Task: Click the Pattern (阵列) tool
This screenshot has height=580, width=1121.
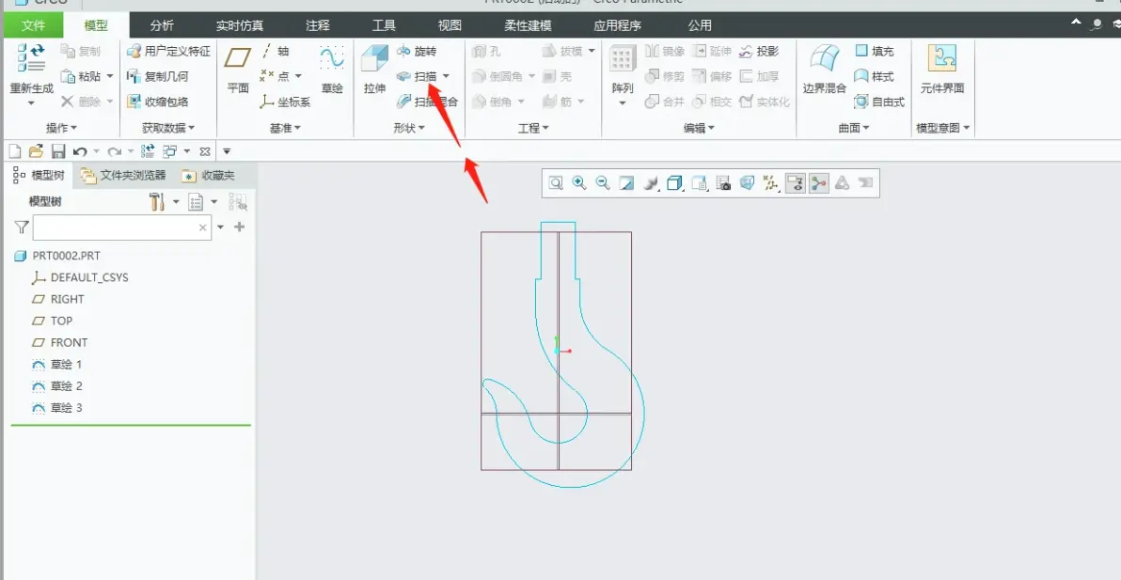Action: [x=622, y=75]
